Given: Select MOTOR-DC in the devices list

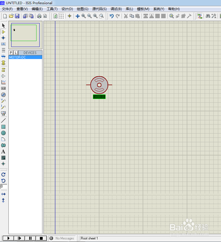Looking at the screenshot, I should click(x=26, y=57).
